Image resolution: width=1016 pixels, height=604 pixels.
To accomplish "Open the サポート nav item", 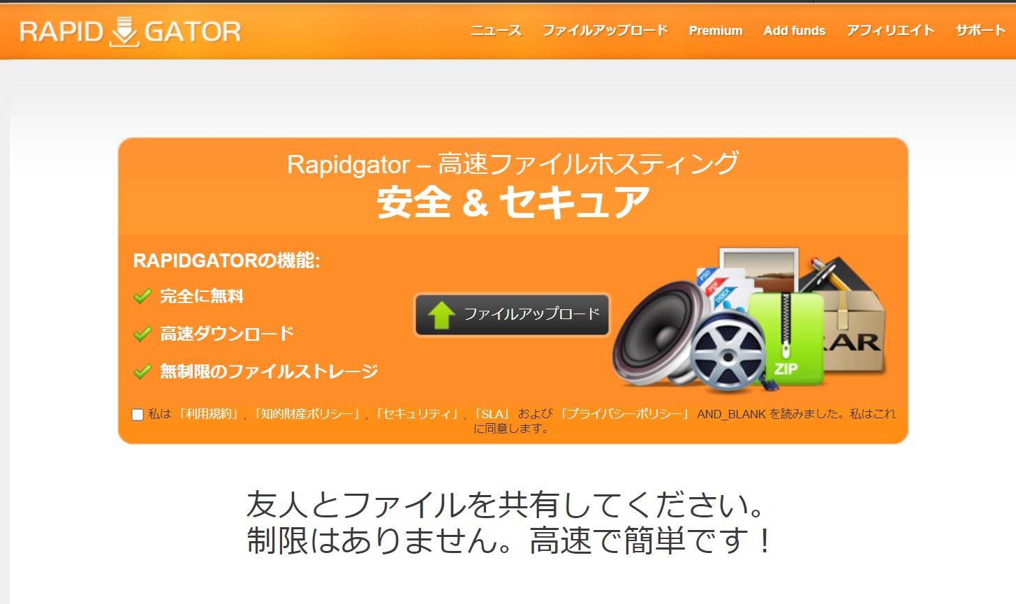I will 980,31.
